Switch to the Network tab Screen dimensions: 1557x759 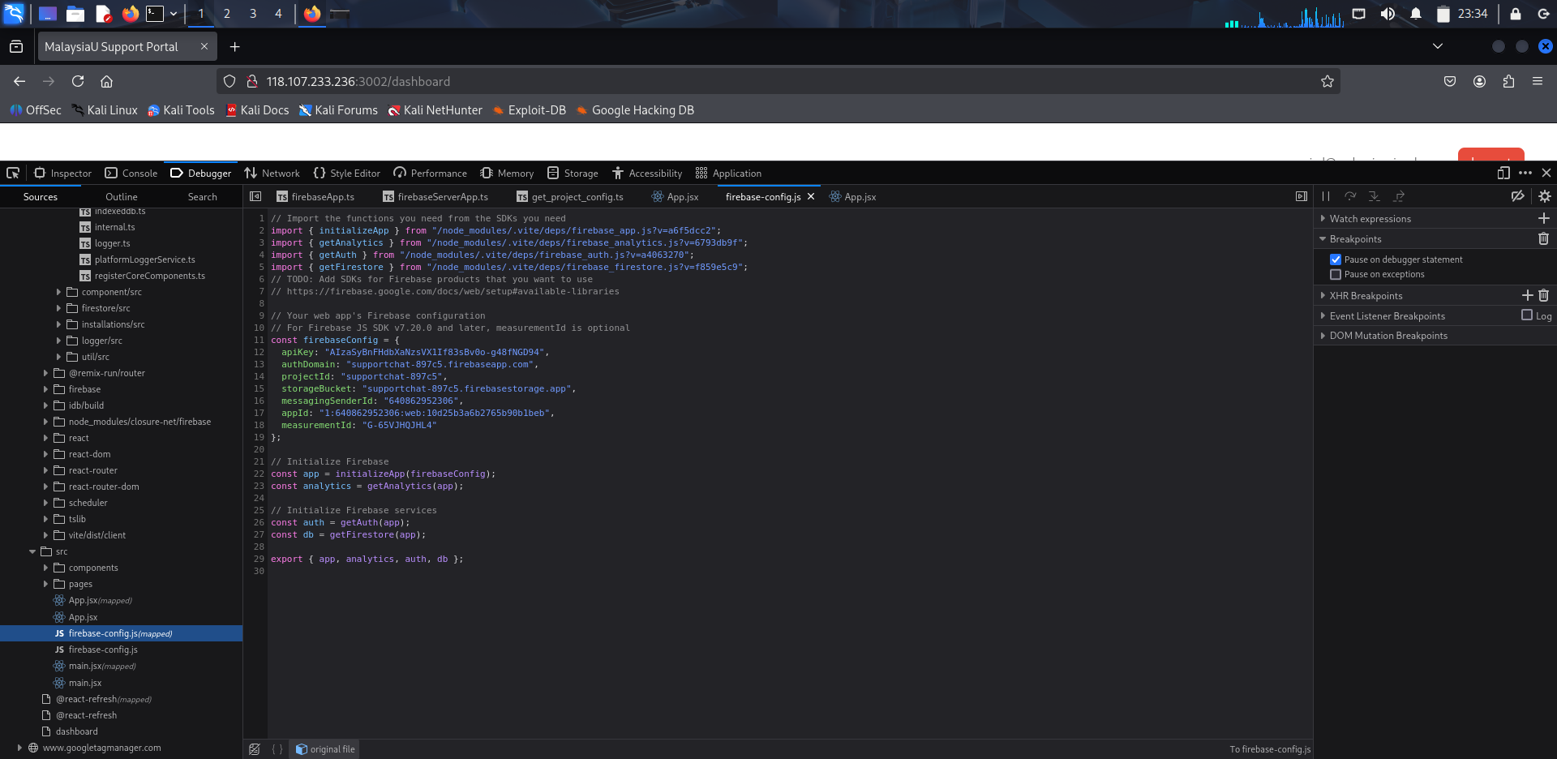[272, 173]
